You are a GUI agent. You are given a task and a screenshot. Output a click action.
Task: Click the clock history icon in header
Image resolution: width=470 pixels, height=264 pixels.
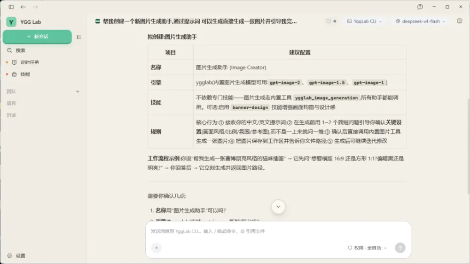329,21
